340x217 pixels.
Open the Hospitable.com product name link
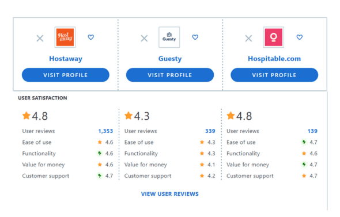click(274, 59)
